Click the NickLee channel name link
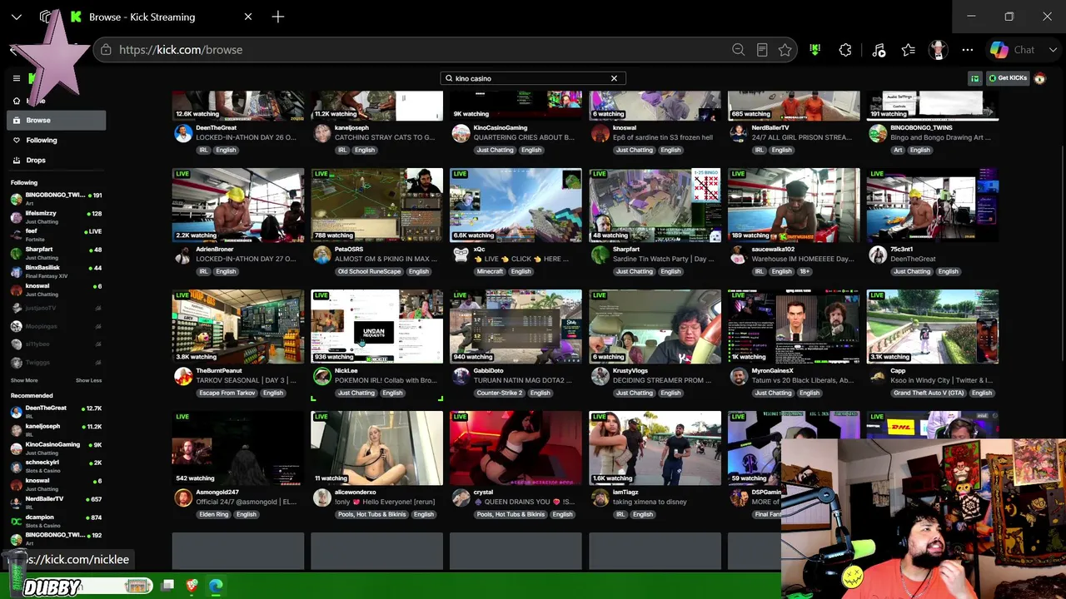The image size is (1066, 599). point(346,371)
